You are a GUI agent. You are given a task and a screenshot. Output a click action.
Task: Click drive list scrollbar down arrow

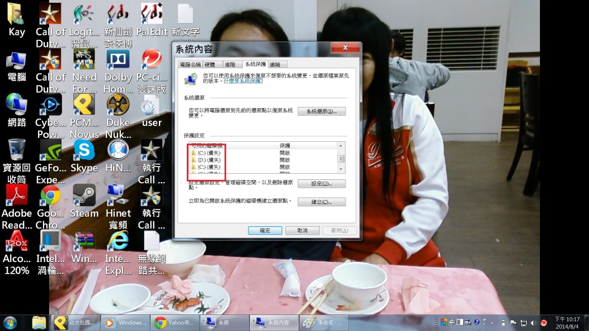coord(341,169)
